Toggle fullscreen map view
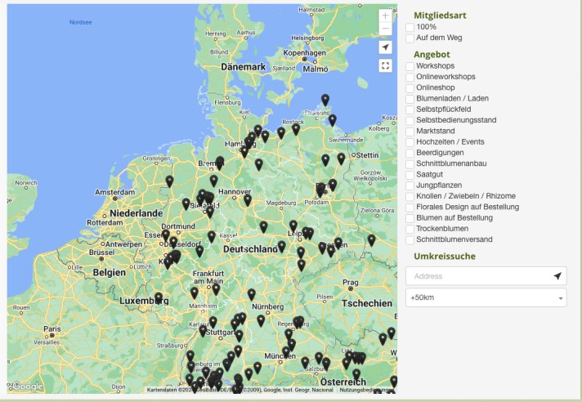The height and width of the screenshot is (402, 582). tap(386, 65)
